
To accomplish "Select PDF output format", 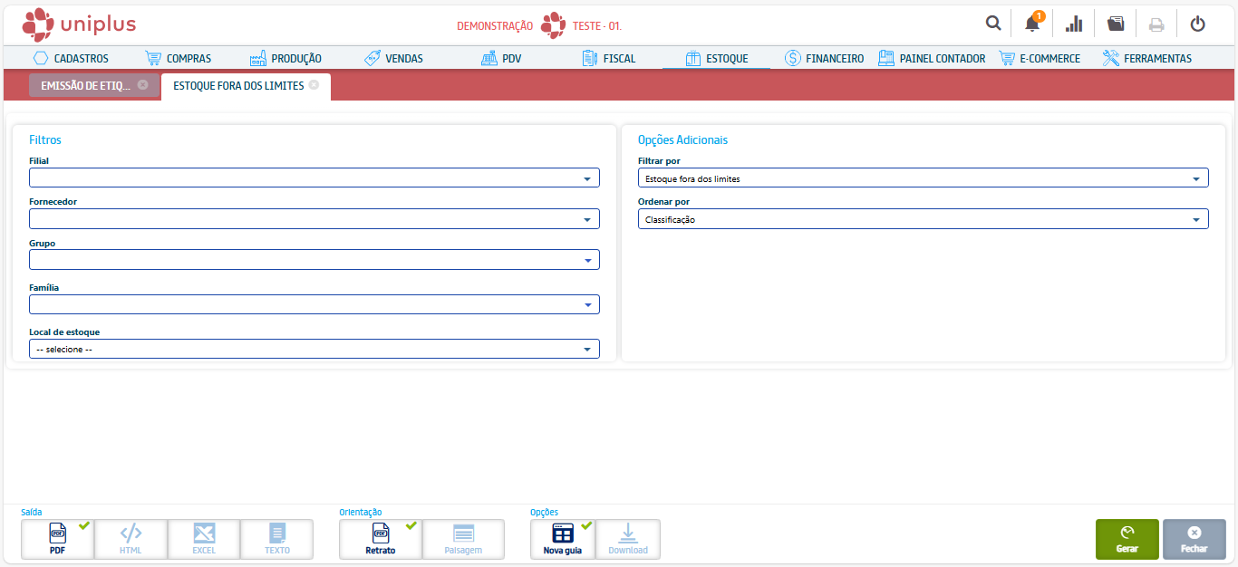I will click(x=57, y=539).
